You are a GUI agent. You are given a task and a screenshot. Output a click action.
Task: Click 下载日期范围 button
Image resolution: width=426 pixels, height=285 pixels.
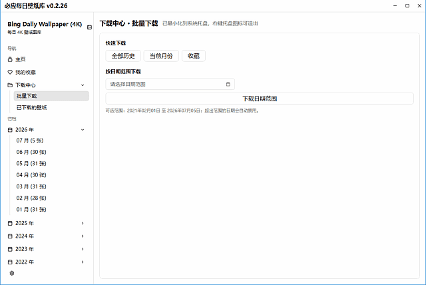pos(260,99)
